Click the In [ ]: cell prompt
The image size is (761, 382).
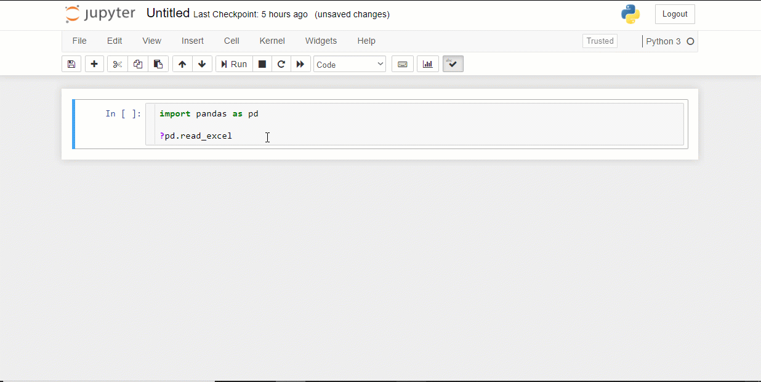click(x=123, y=113)
